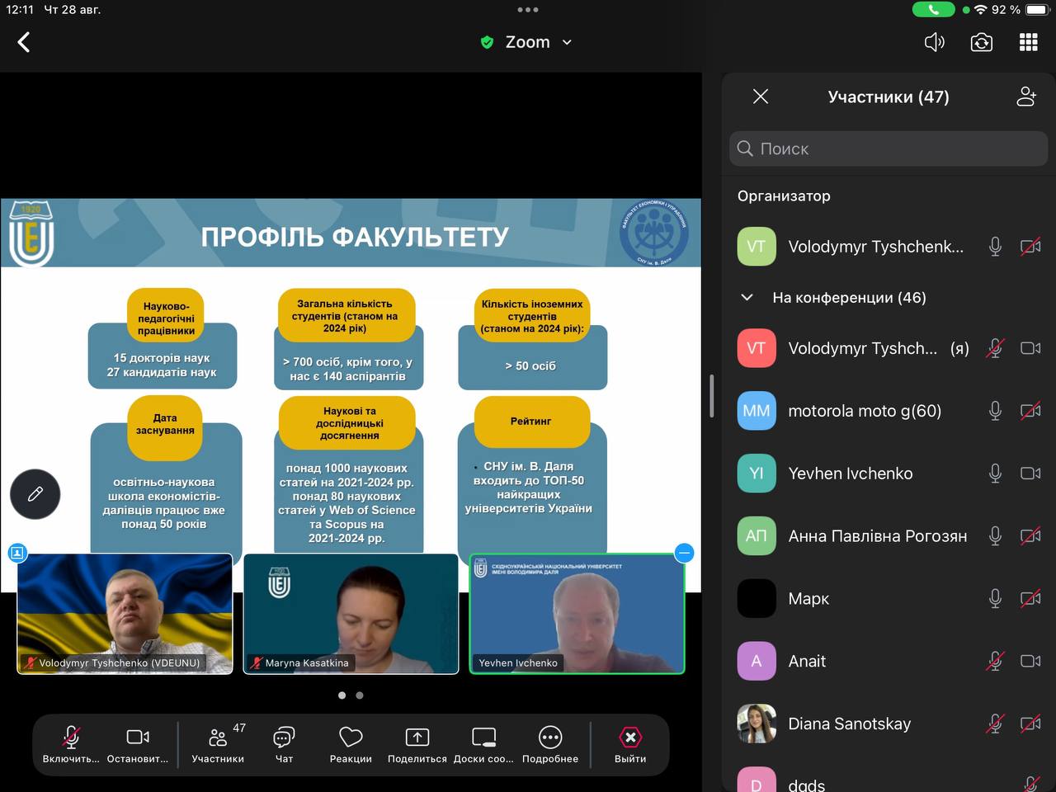The image size is (1056, 792).
Task: Tap Поделиться share screen button
Action: click(x=417, y=744)
